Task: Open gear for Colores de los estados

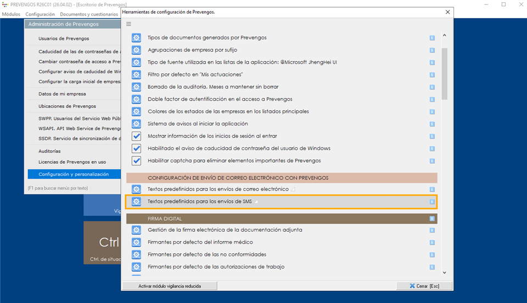Action: [x=136, y=111]
